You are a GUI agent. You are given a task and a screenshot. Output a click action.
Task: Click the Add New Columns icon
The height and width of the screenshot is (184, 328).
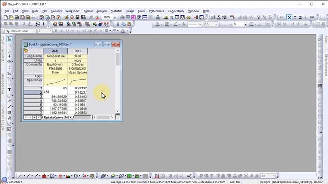click(x=196, y=17)
